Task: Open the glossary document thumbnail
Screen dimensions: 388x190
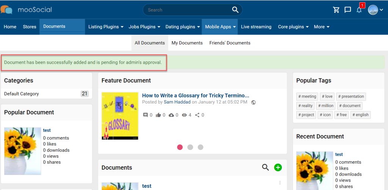Action: pyautogui.click(x=120, y=116)
